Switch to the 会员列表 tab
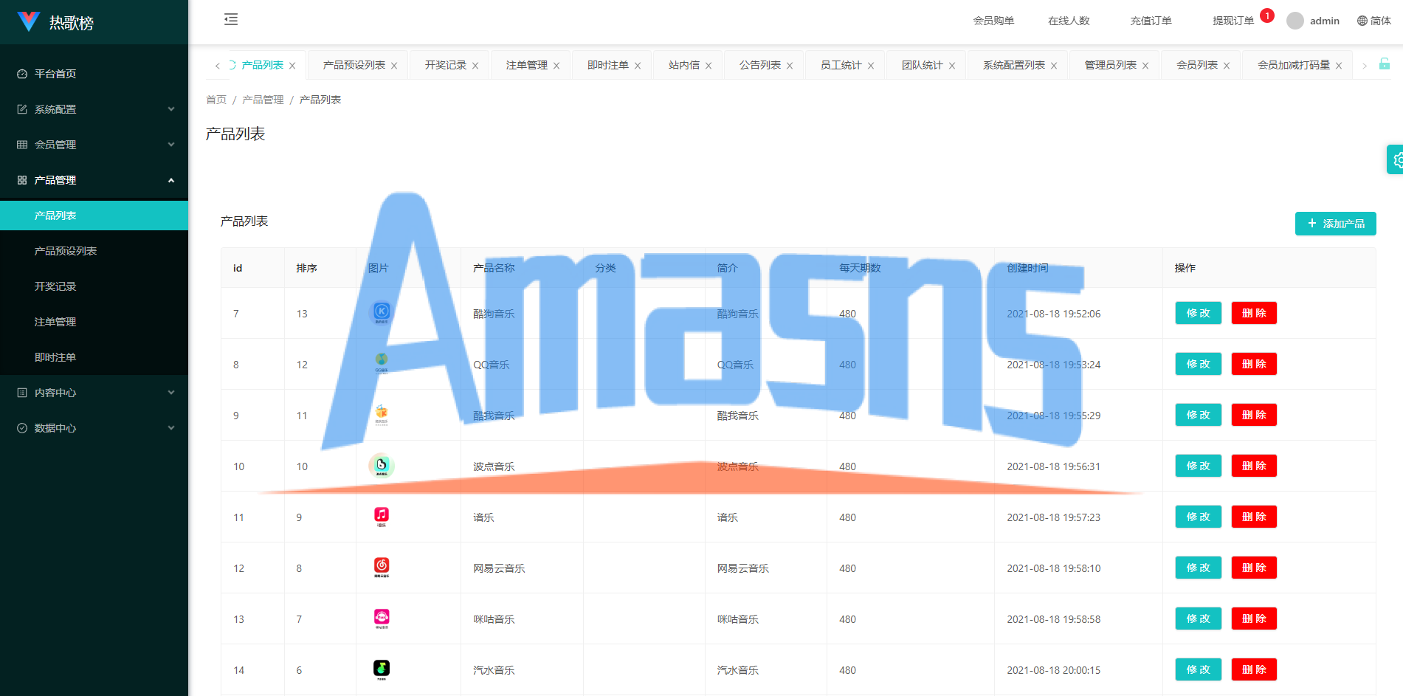 point(1196,65)
